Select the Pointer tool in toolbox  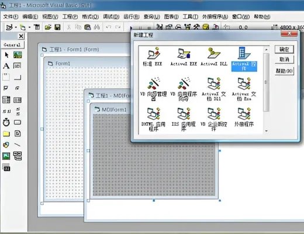[6, 55]
